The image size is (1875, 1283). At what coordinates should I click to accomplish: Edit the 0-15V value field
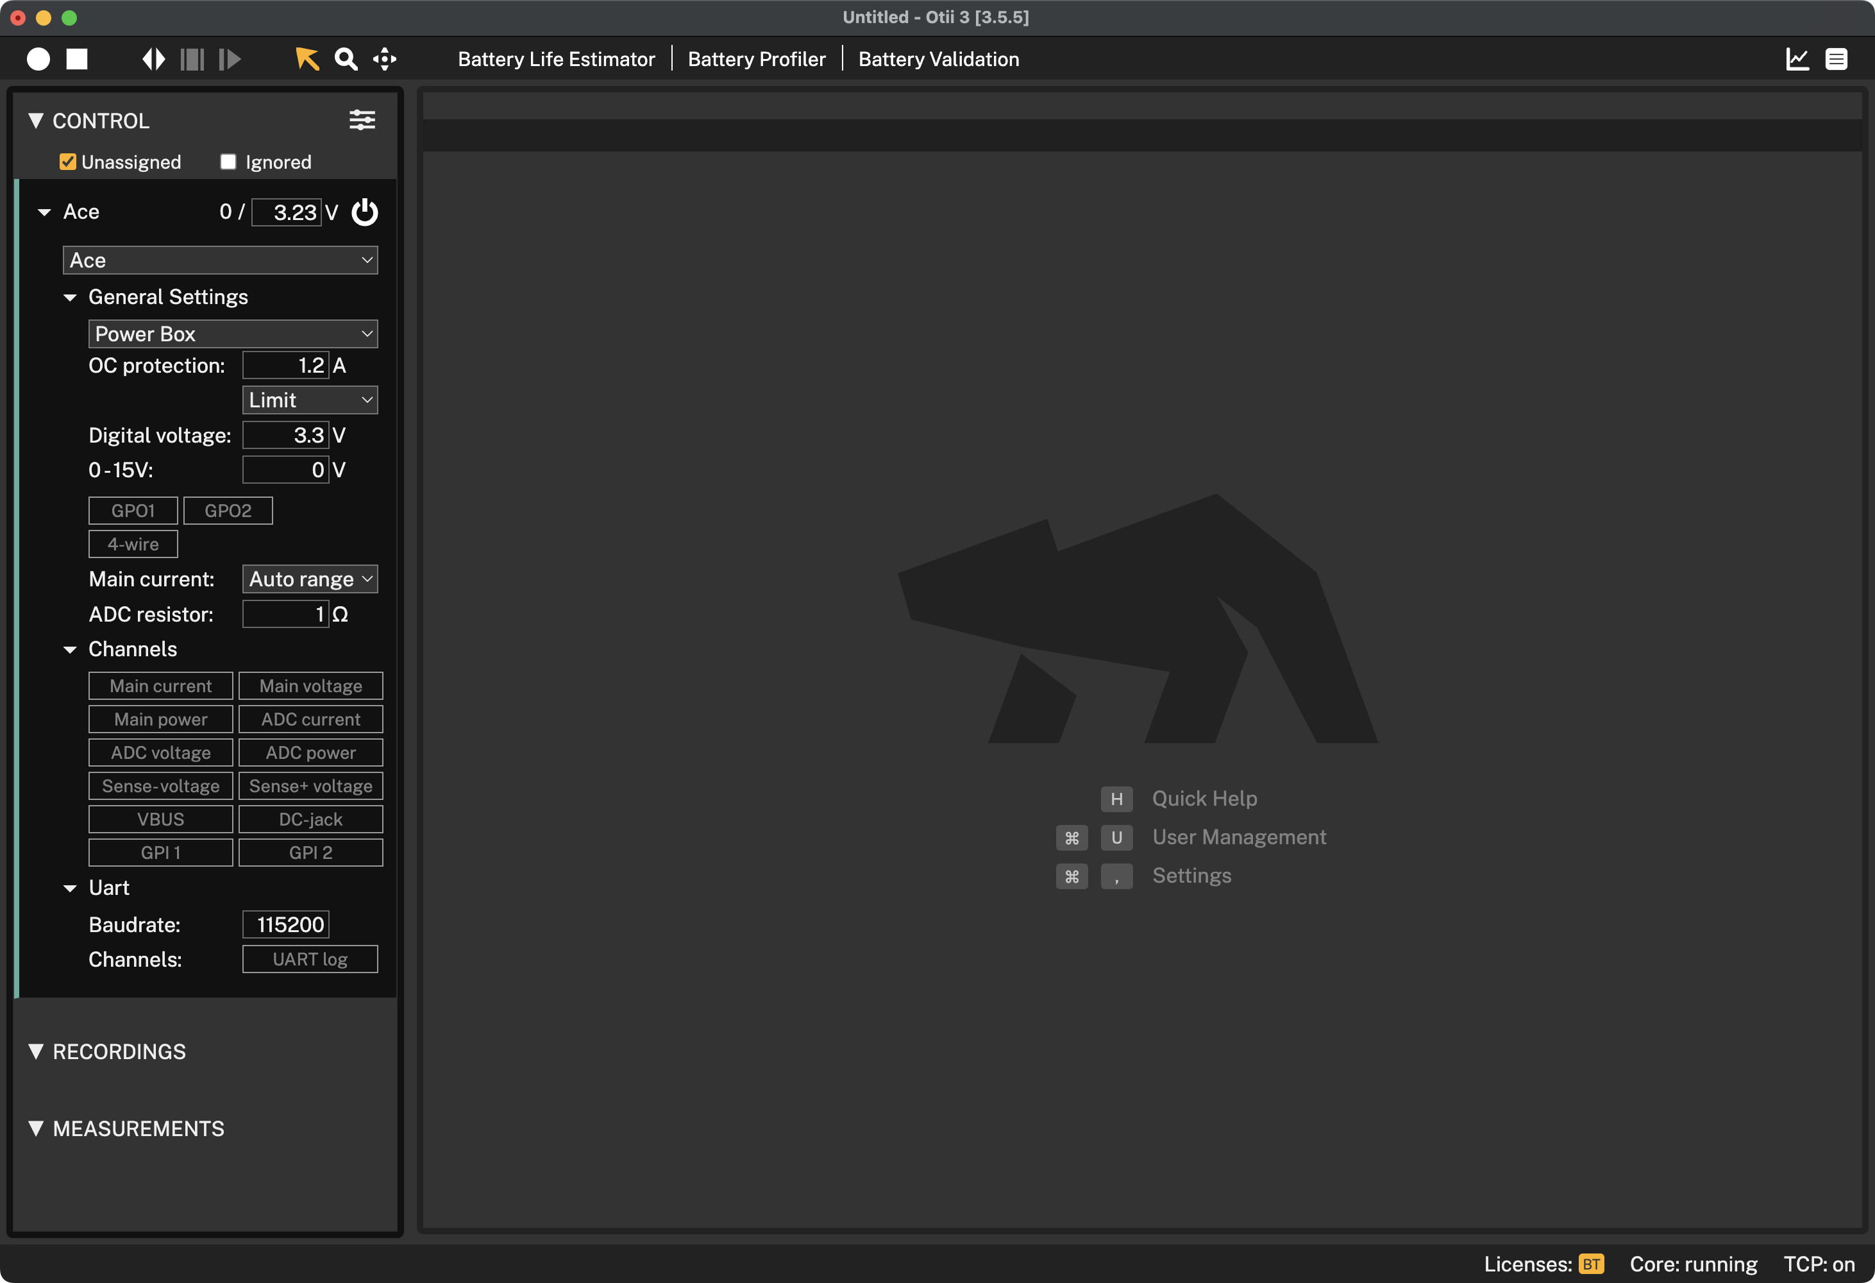(285, 470)
